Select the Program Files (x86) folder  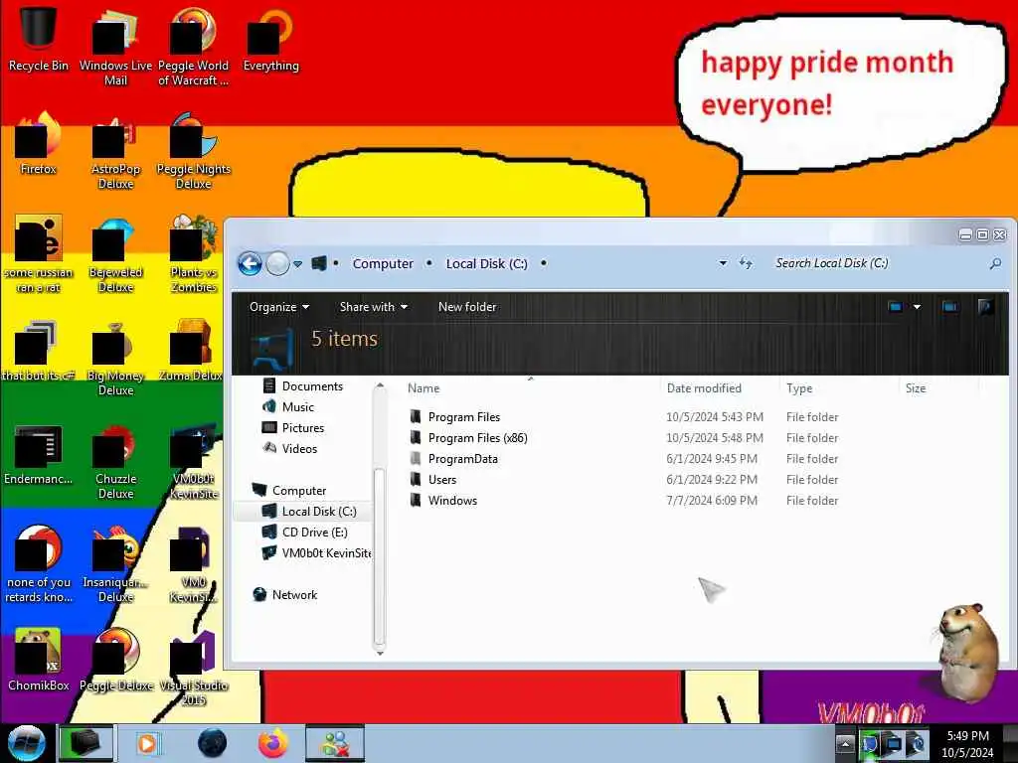point(469,438)
